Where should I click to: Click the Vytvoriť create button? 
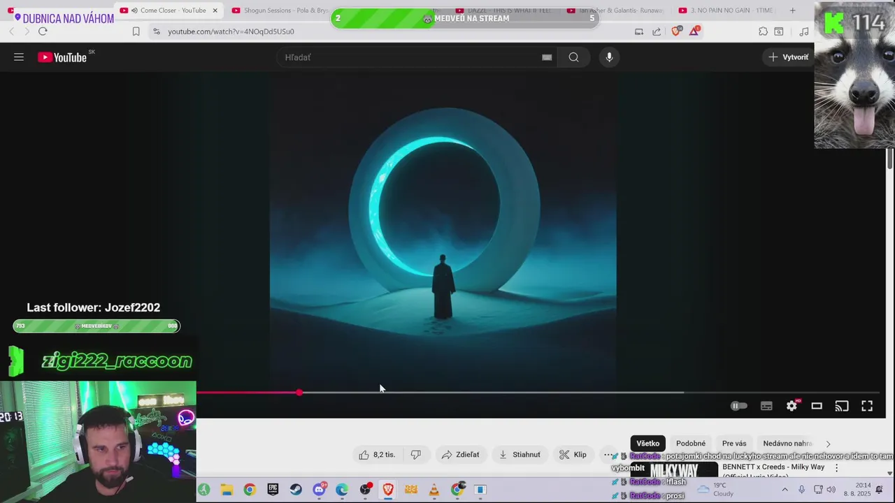pyautogui.click(x=788, y=57)
